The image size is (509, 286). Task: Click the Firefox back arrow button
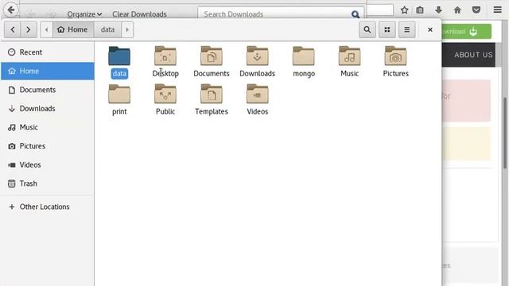point(11,10)
